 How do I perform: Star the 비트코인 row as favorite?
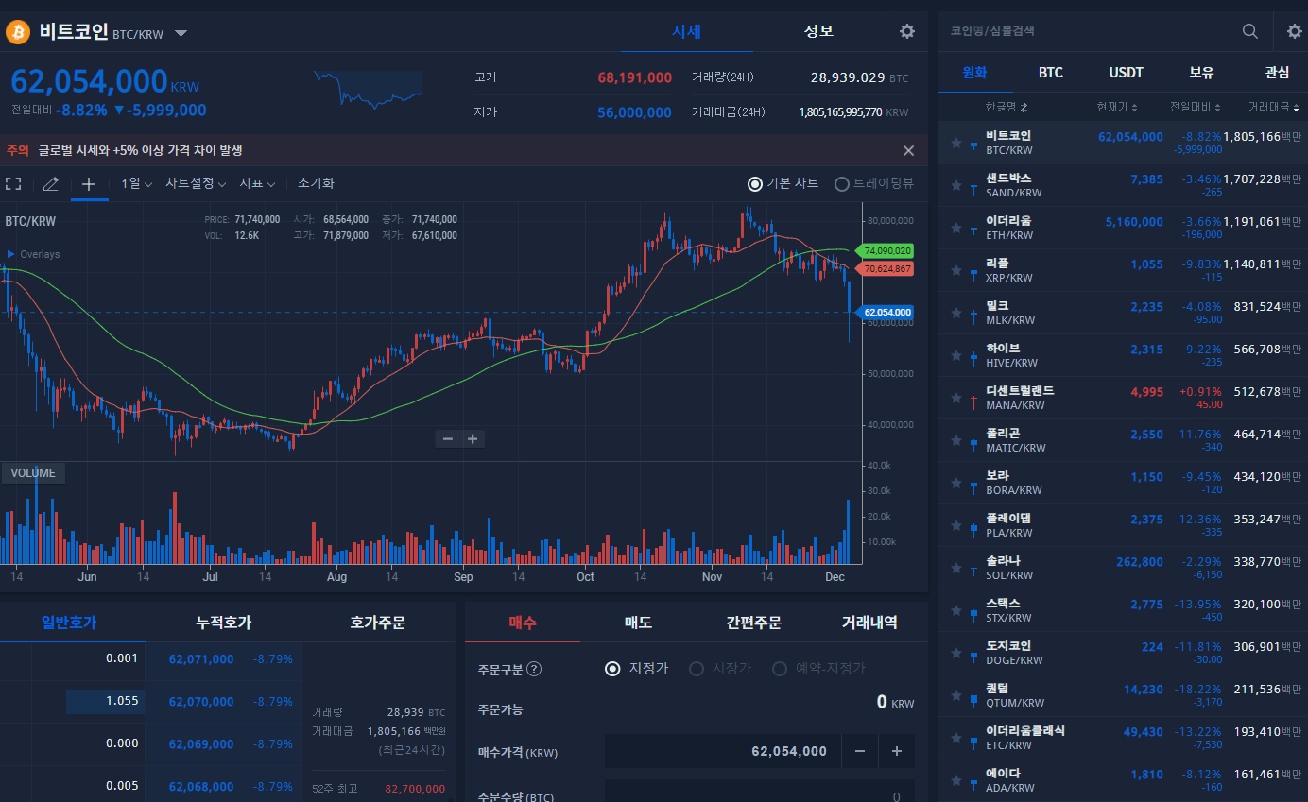[x=955, y=144]
